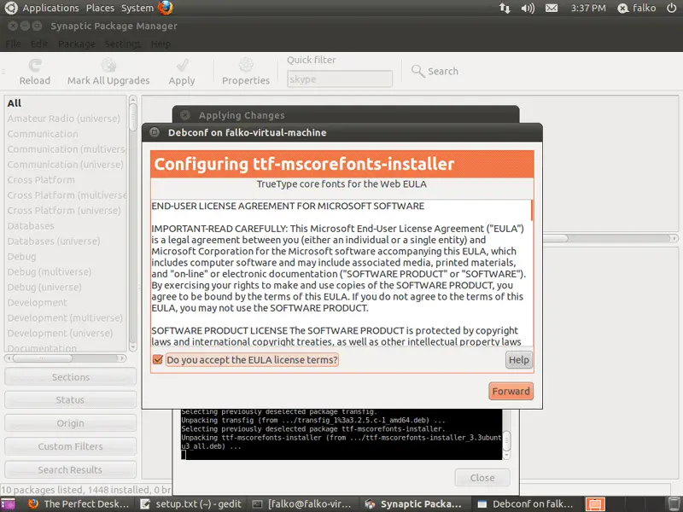Click the Search Results button
Image resolution: width=683 pixels, height=512 pixels.
(71, 470)
